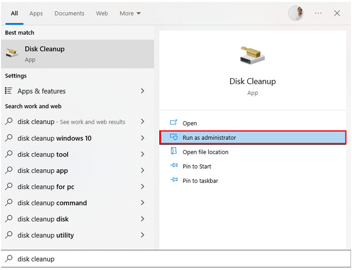Click magnifier icon beside 'disk cleanup tool'
The height and width of the screenshot is (270, 352).
pos(9,154)
